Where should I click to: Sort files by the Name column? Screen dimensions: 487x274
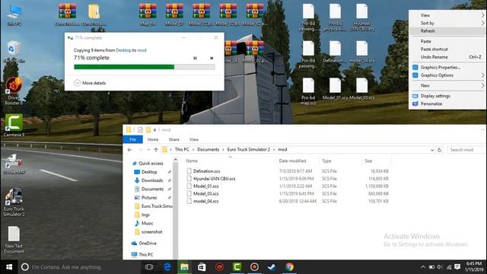[x=230, y=161]
